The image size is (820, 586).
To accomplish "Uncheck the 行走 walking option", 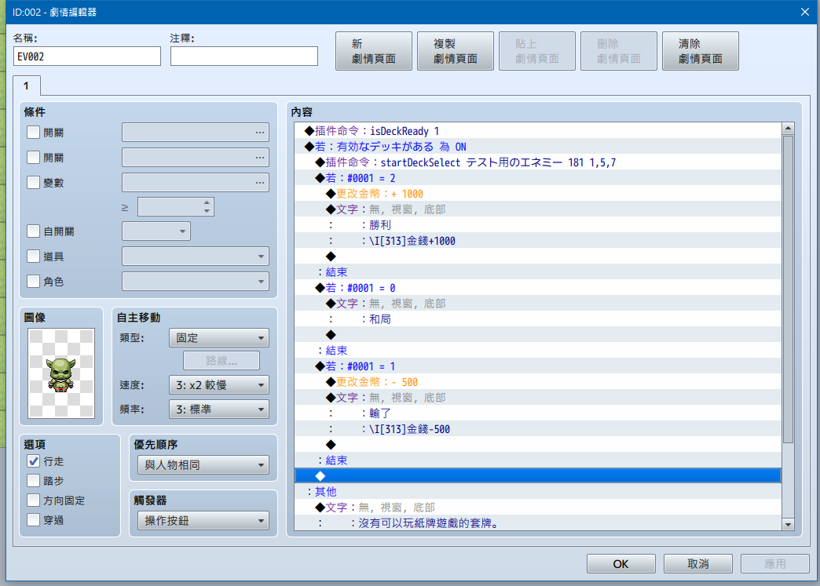I will (34, 461).
